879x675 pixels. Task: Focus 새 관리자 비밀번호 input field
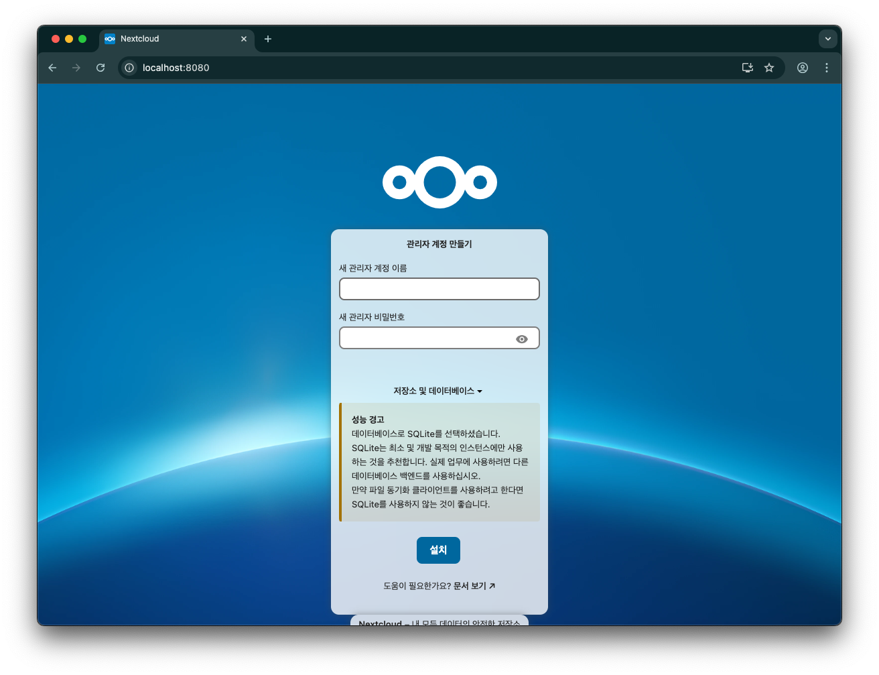pyautogui.click(x=439, y=338)
